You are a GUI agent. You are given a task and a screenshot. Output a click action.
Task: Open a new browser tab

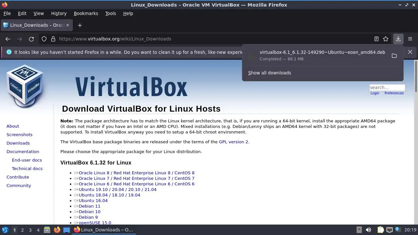point(80,25)
